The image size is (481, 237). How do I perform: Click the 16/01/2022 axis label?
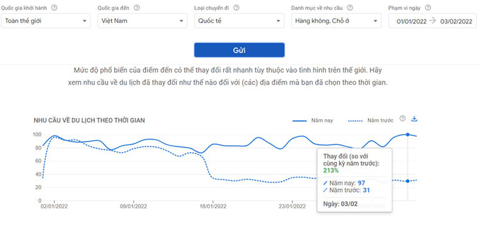(x=213, y=206)
